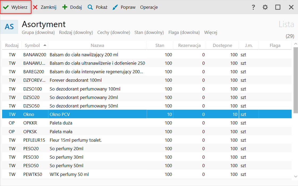Sort list by the Symbol column header

(32, 45)
